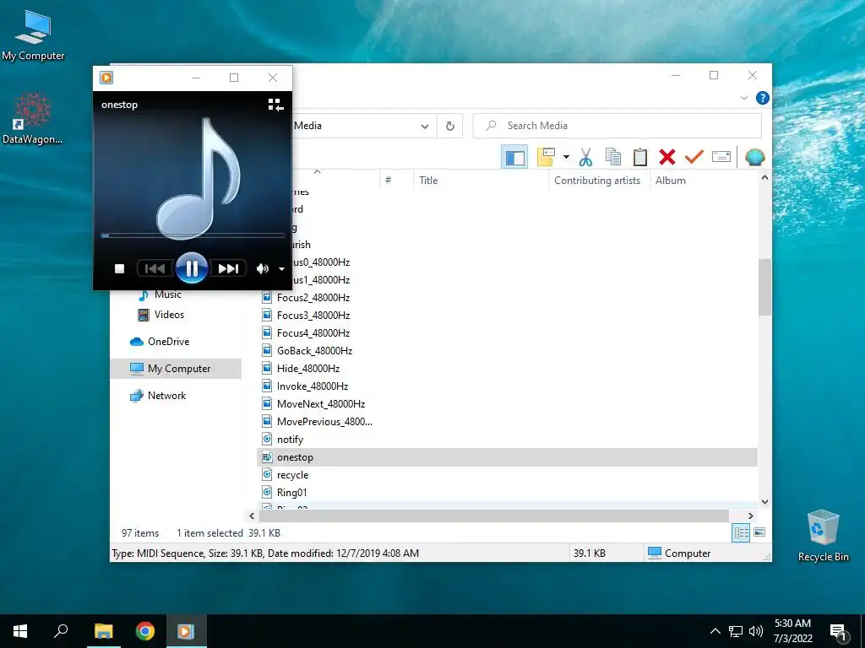Open the dropdown arrow beside New folder icon
Screen dimensions: 865x648
pyautogui.click(x=566, y=157)
